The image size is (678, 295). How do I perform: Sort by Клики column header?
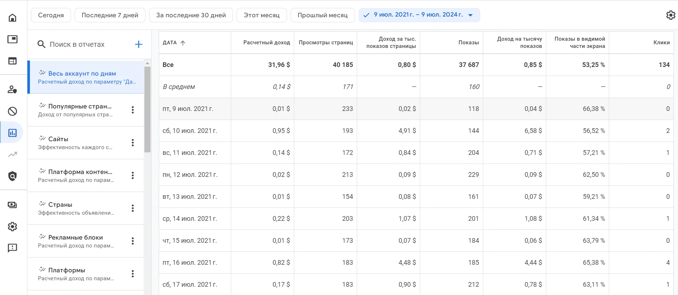tap(661, 43)
